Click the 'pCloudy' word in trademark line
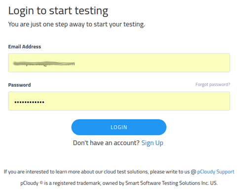Image resolution: width=239 pixels, height=193 pixels. pos(30,183)
